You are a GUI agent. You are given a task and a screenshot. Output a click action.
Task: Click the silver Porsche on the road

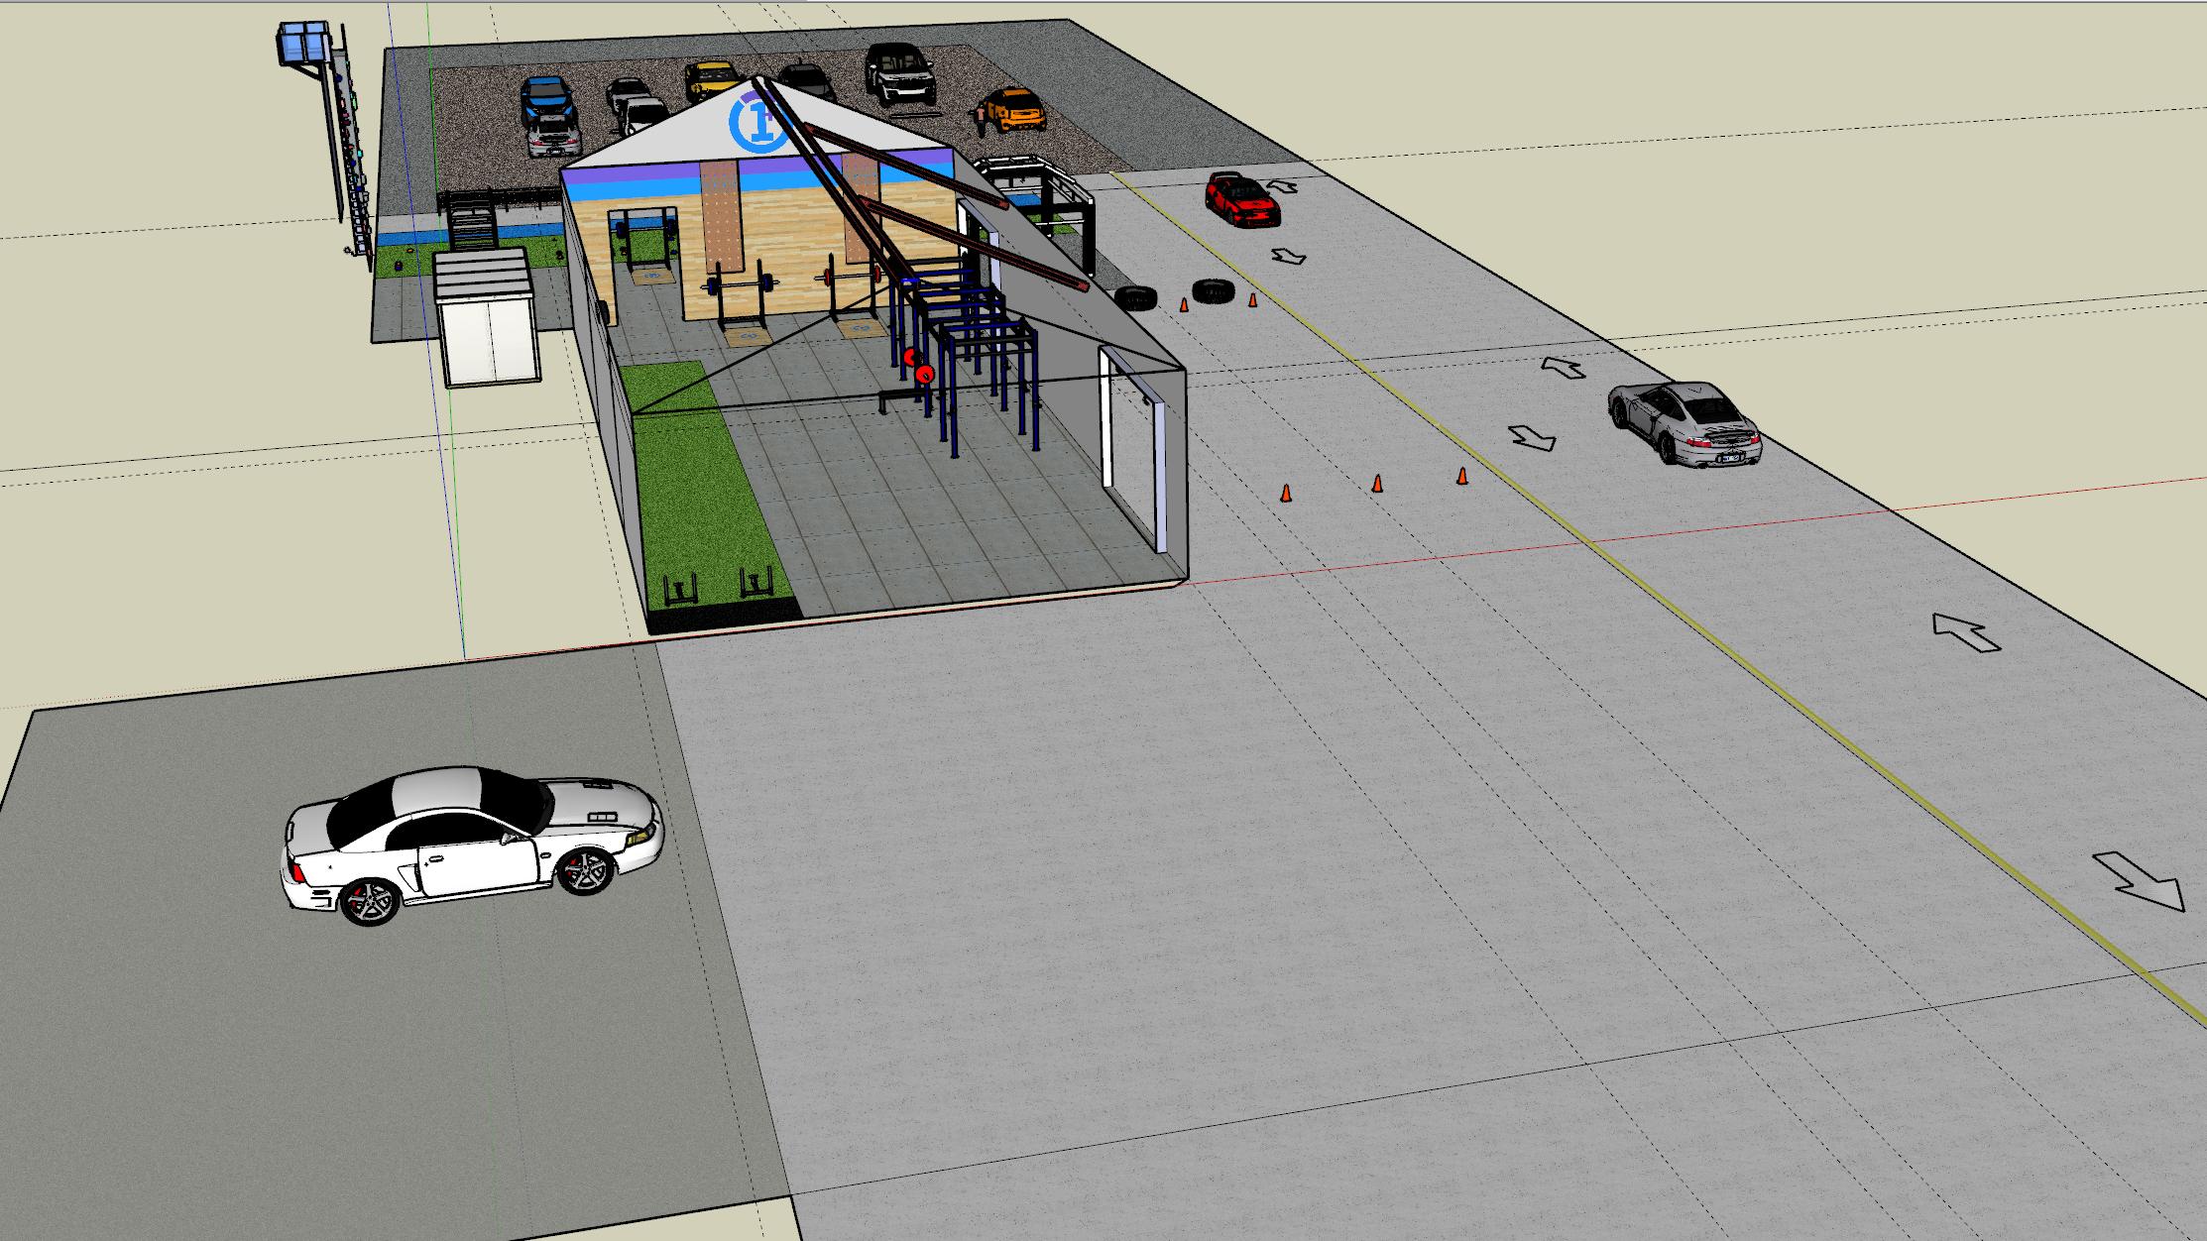(x=1684, y=421)
